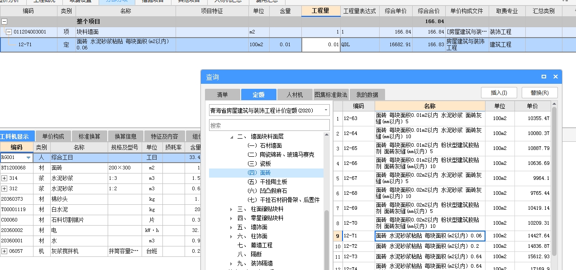Collapse the 011204003001 item row
Viewport: 576px width, 270px height.
tap(9, 32)
